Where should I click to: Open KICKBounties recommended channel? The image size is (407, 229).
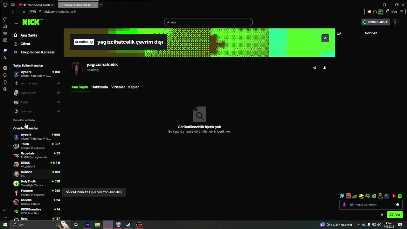tap(37, 211)
